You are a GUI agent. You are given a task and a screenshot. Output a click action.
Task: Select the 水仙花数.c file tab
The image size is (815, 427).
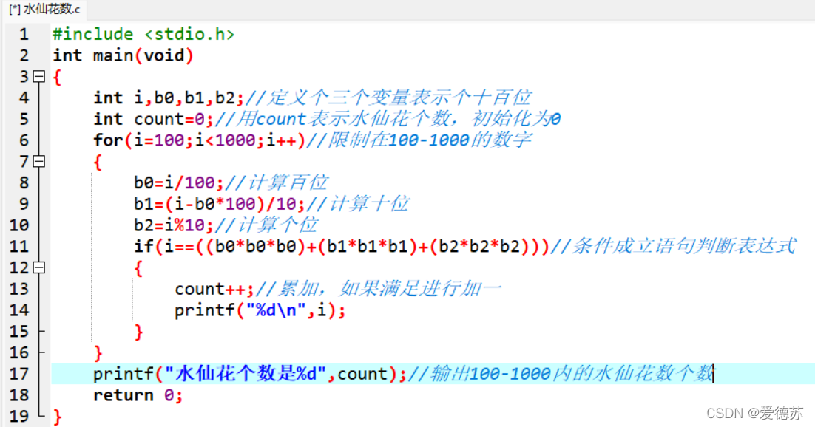[44, 9]
